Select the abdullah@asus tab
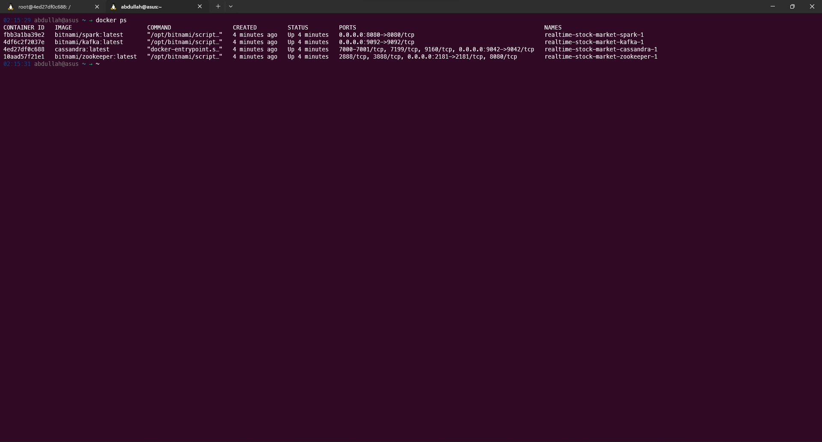 pos(157,7)
